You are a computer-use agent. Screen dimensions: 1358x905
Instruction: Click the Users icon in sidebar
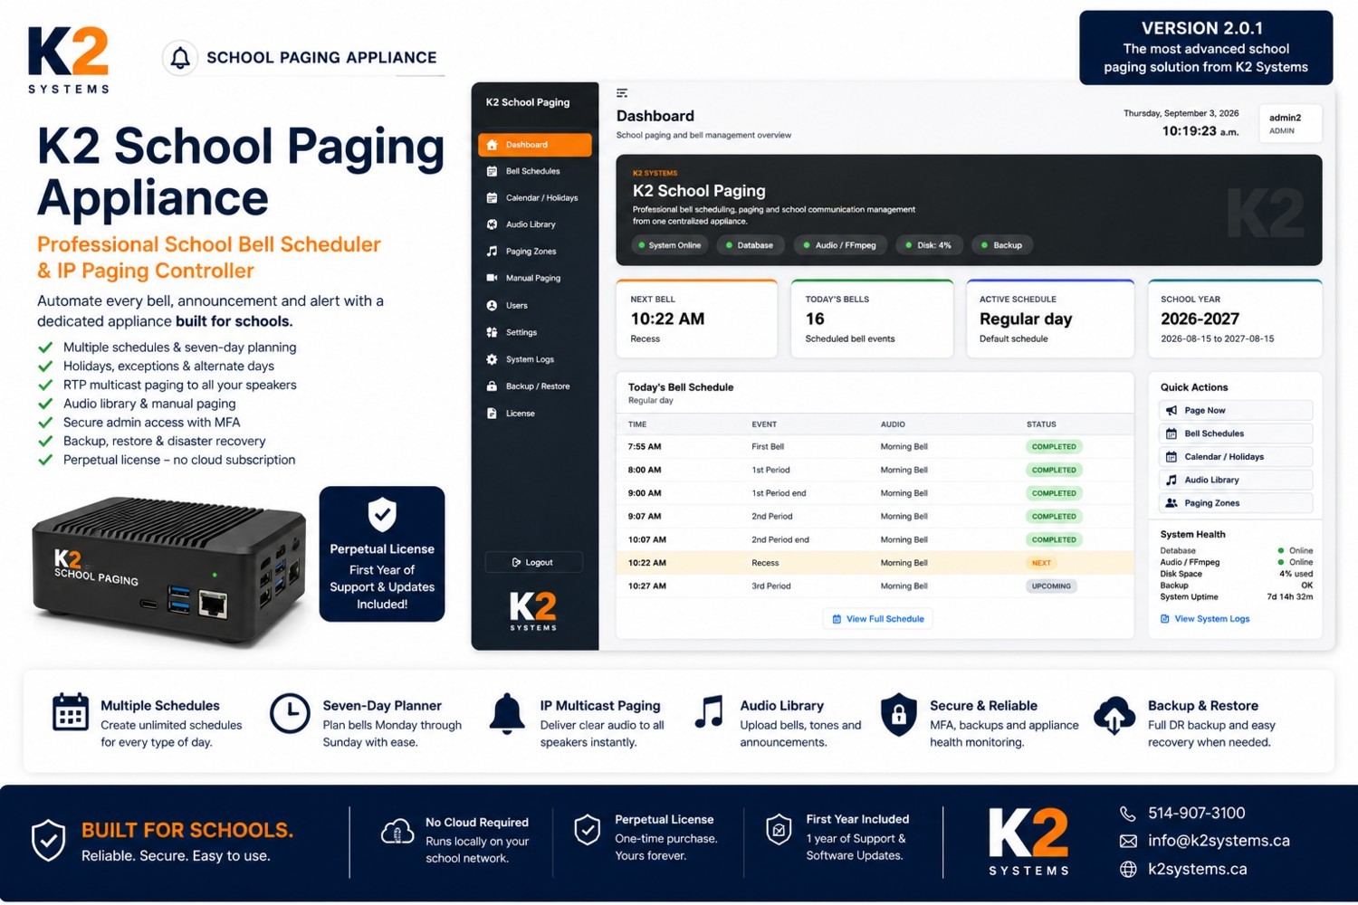coord(492,306)
